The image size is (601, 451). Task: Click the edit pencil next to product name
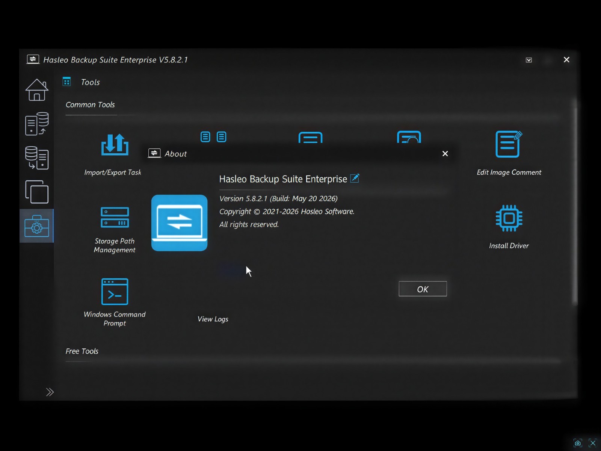tap(355, 178)
